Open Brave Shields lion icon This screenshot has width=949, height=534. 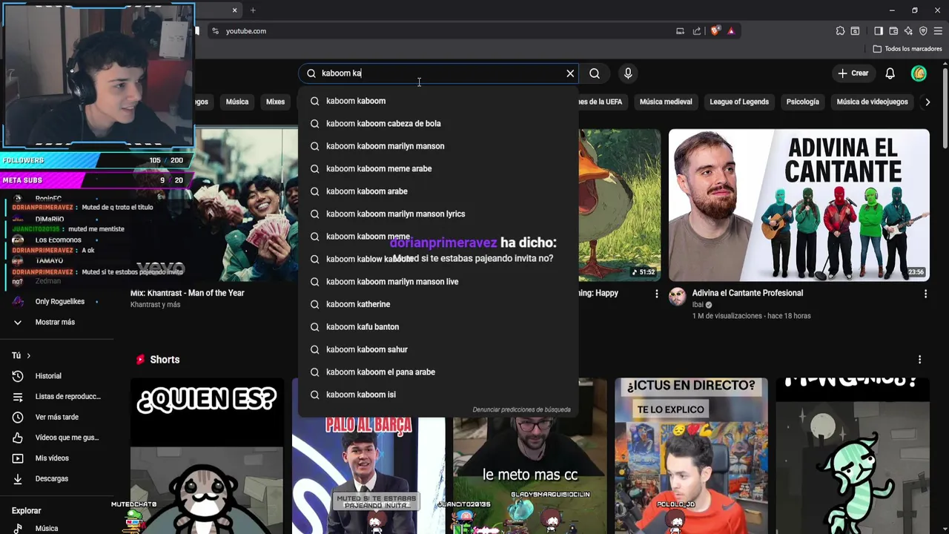(x=715, y=31)
